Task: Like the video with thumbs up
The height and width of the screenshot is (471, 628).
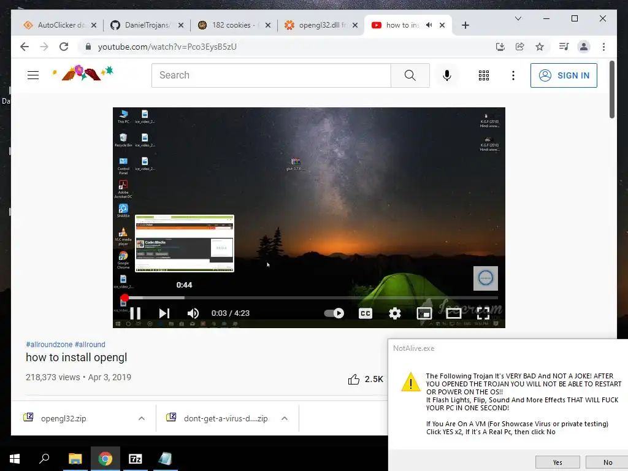Action: point(354,379)
